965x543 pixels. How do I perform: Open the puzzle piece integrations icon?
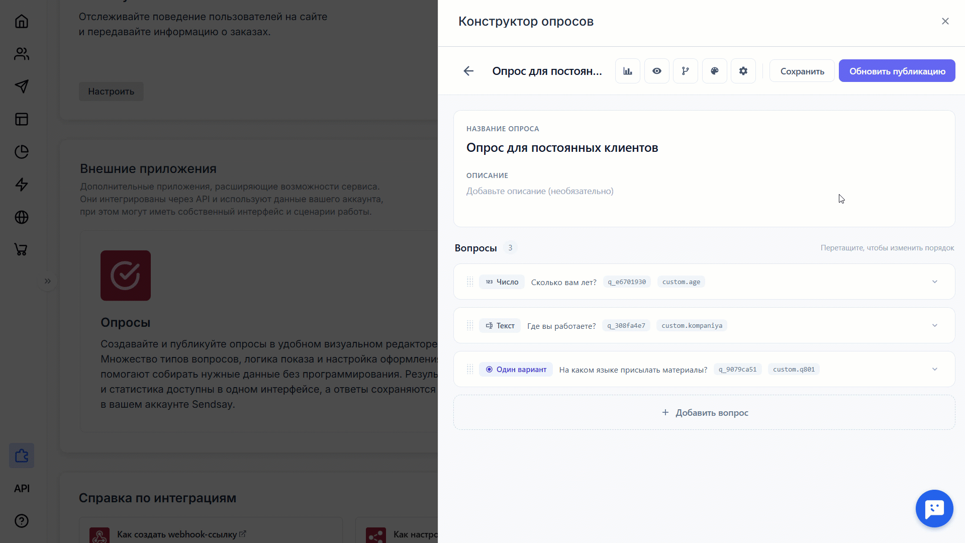tap(22, 456)
